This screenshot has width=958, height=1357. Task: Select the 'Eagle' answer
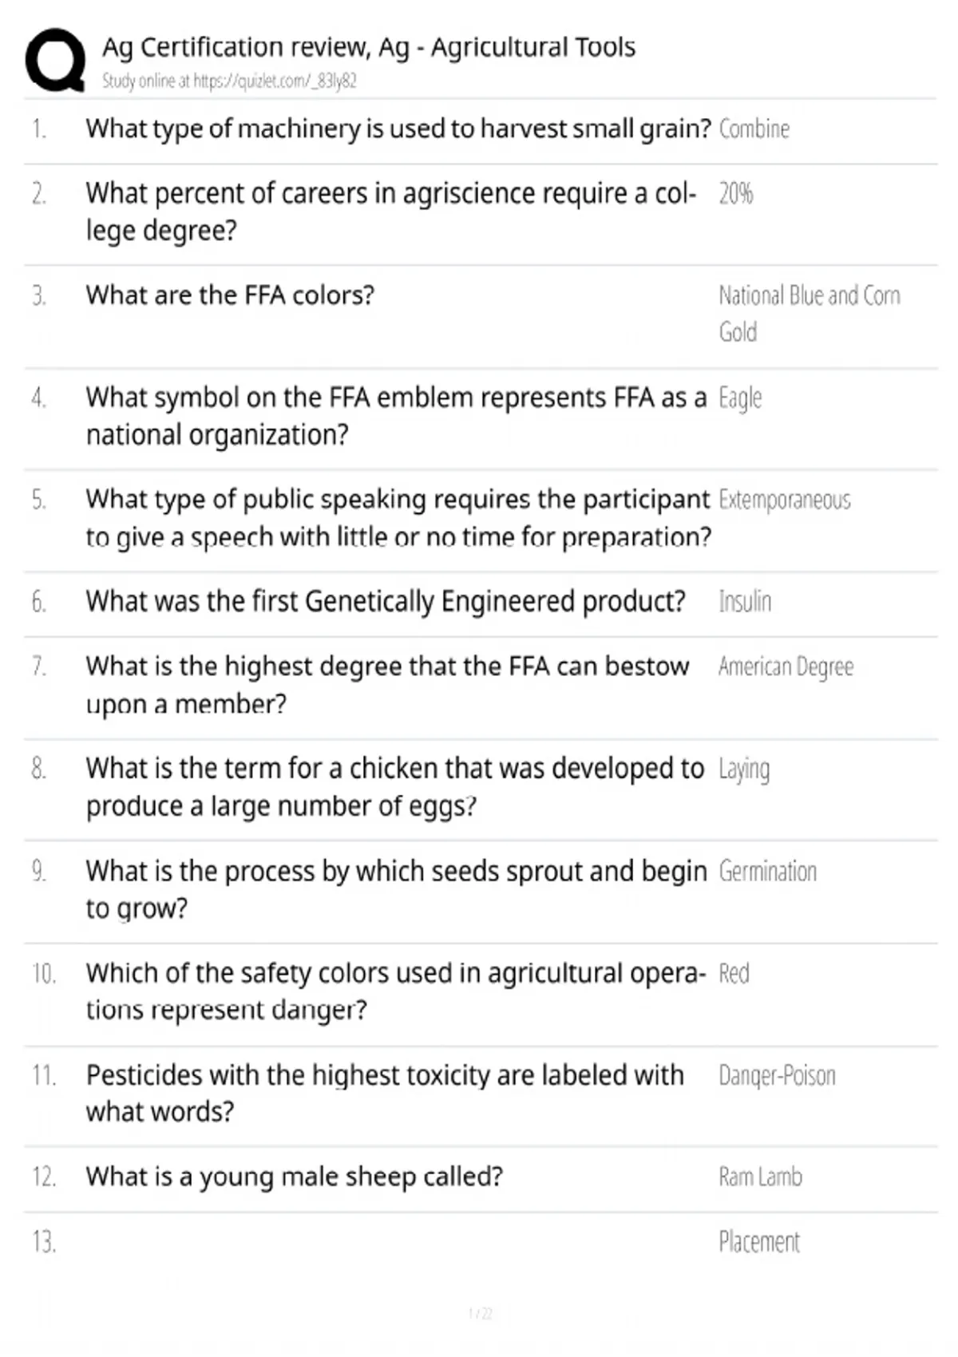point(740,398)
